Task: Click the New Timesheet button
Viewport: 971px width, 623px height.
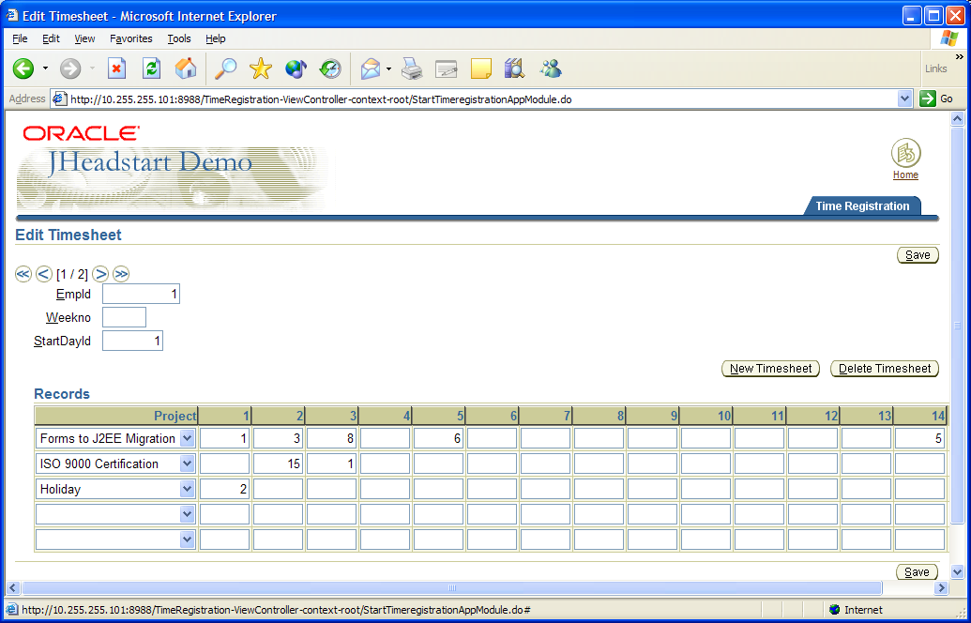Action: point(770,369)
